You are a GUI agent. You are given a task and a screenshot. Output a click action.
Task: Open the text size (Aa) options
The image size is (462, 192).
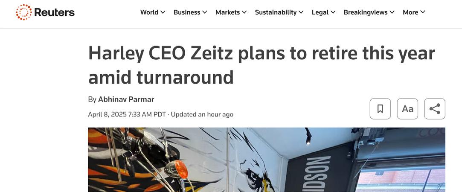click(407, 109)
